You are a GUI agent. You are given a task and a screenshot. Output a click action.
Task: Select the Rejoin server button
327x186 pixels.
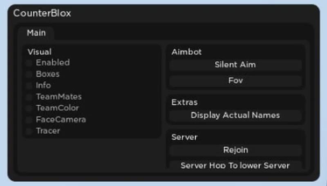coord(235,150)
